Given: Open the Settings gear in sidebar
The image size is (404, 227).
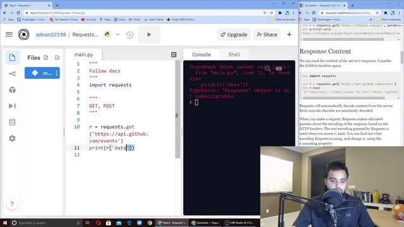Looking at the screenshot, I should tap(13, 139).
